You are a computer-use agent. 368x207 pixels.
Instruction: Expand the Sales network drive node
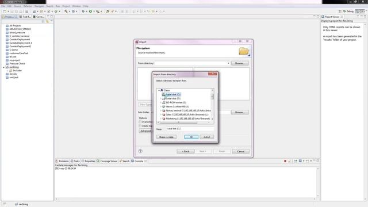pyautogui.click(x=161, y=115)
